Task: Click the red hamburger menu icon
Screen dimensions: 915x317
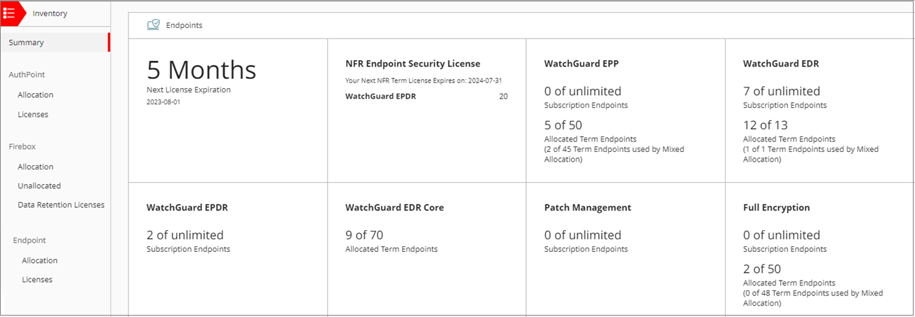Action: pyautogui.click(x=10, y=13)
